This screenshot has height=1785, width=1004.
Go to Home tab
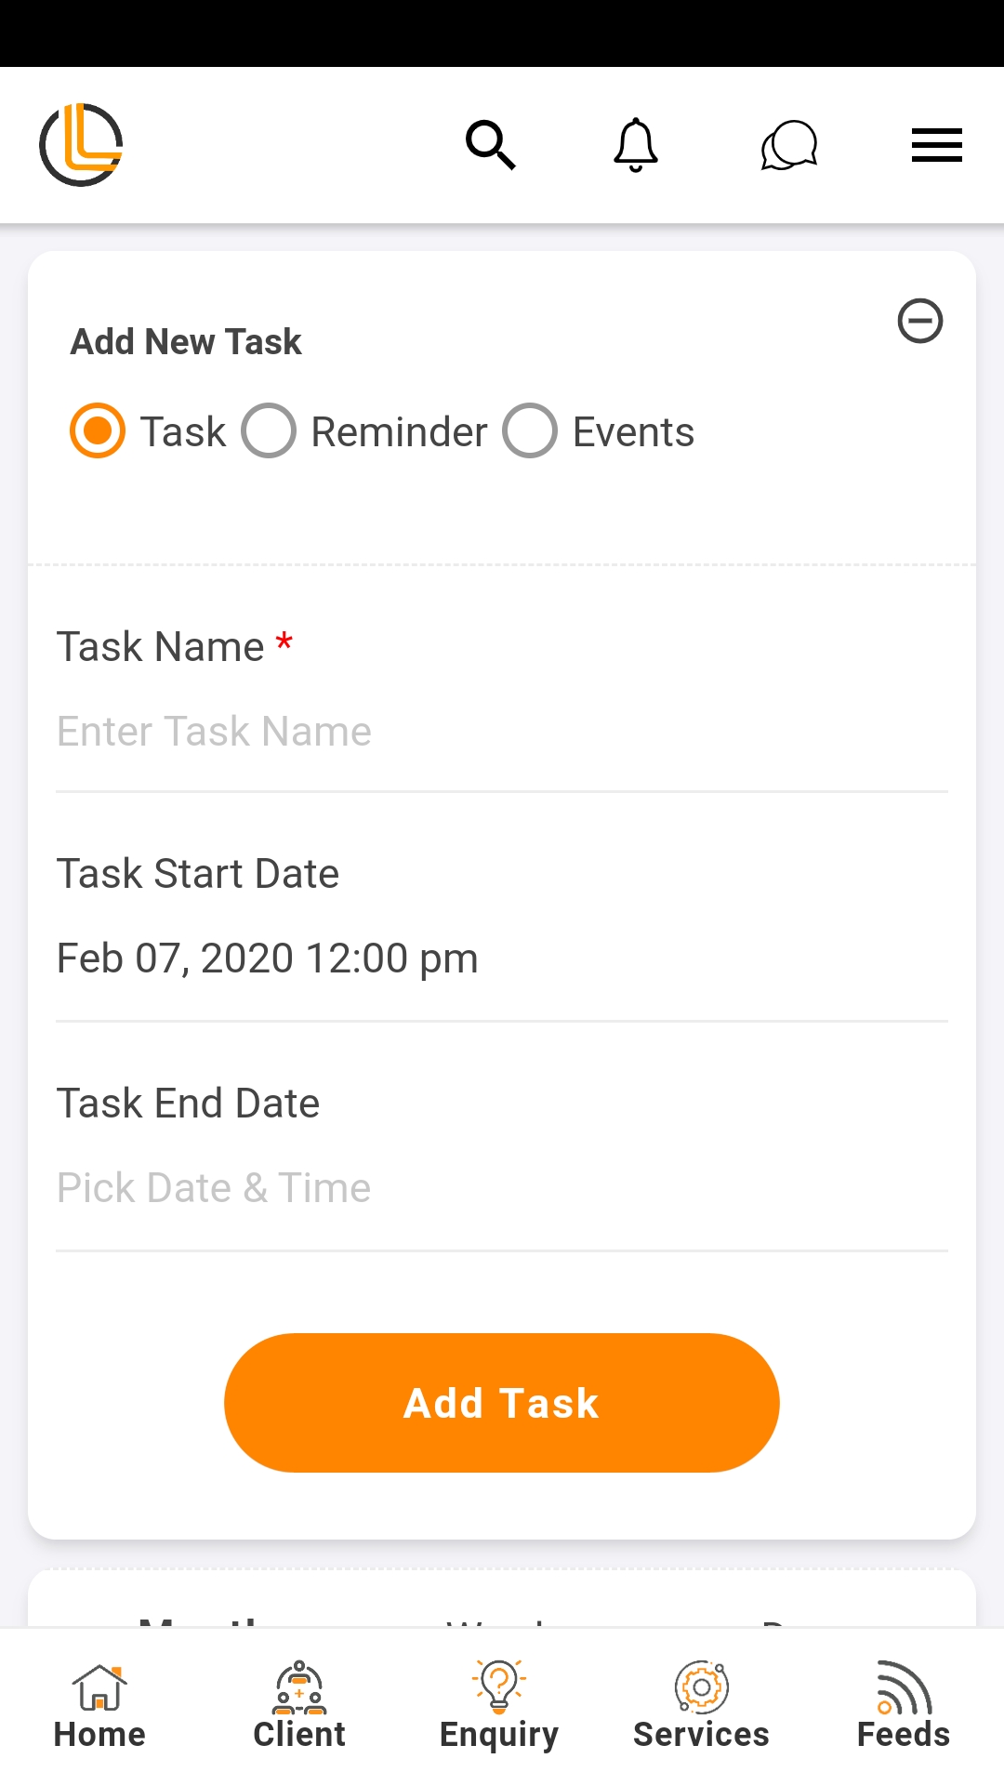coord(99,1707)
